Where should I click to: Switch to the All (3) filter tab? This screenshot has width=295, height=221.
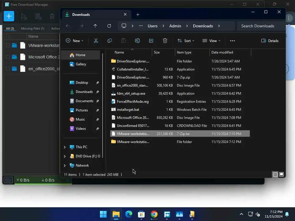10,28
